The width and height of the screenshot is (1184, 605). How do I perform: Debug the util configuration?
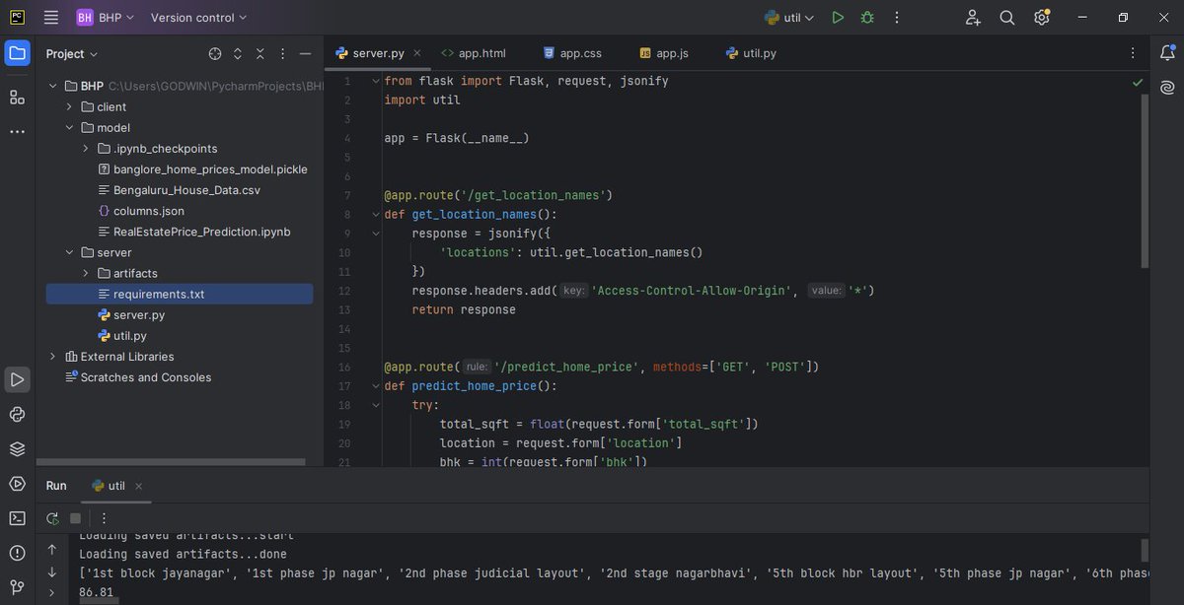pos(867,18)
